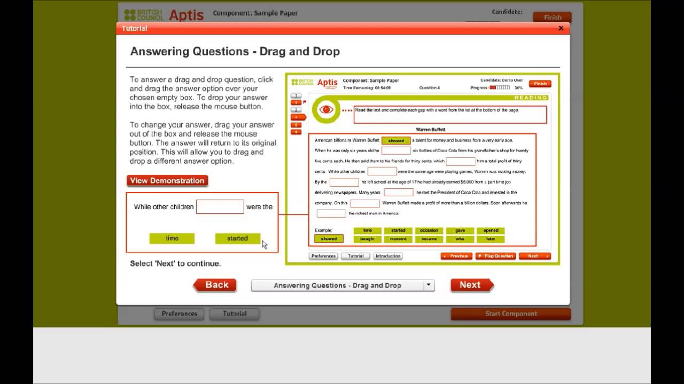
Task: Click the "Select 'Next' to continue." text
Action: point(175,263)
